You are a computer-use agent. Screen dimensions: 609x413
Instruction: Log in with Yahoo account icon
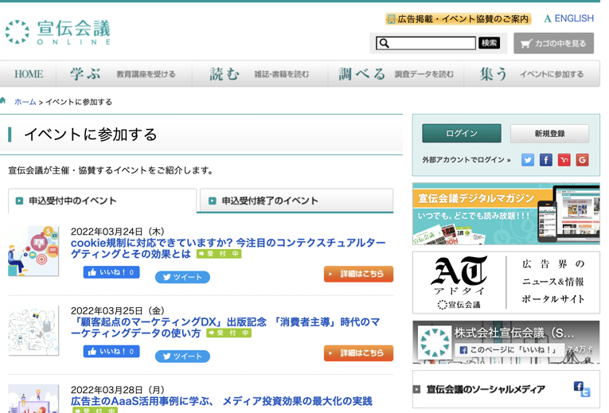pyautogui.click(x=564, y=160)
